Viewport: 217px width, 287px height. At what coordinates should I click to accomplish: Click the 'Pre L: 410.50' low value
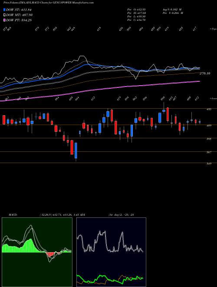pyautogui.click(x=136, y=16)
